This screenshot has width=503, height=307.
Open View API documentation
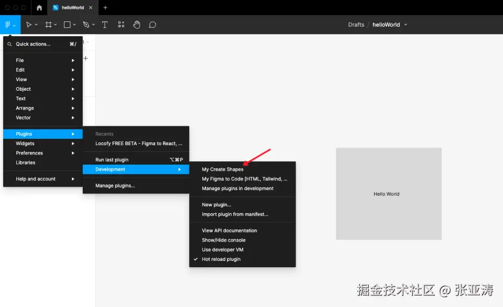243,231
